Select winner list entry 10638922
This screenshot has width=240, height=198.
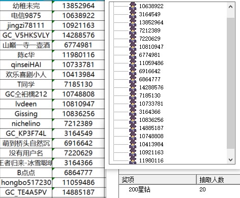coord(152,6)
